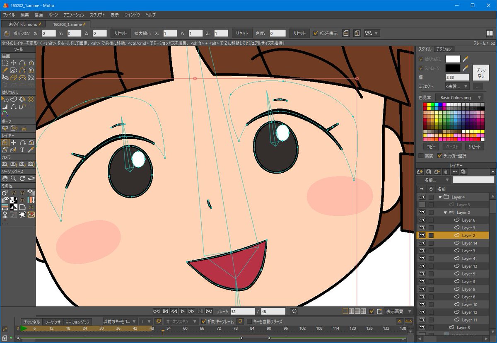Screen dimensions: 497x343
Task: Click the black stroke color swatch
Action: pyautogui.click(x=453, y=68)
